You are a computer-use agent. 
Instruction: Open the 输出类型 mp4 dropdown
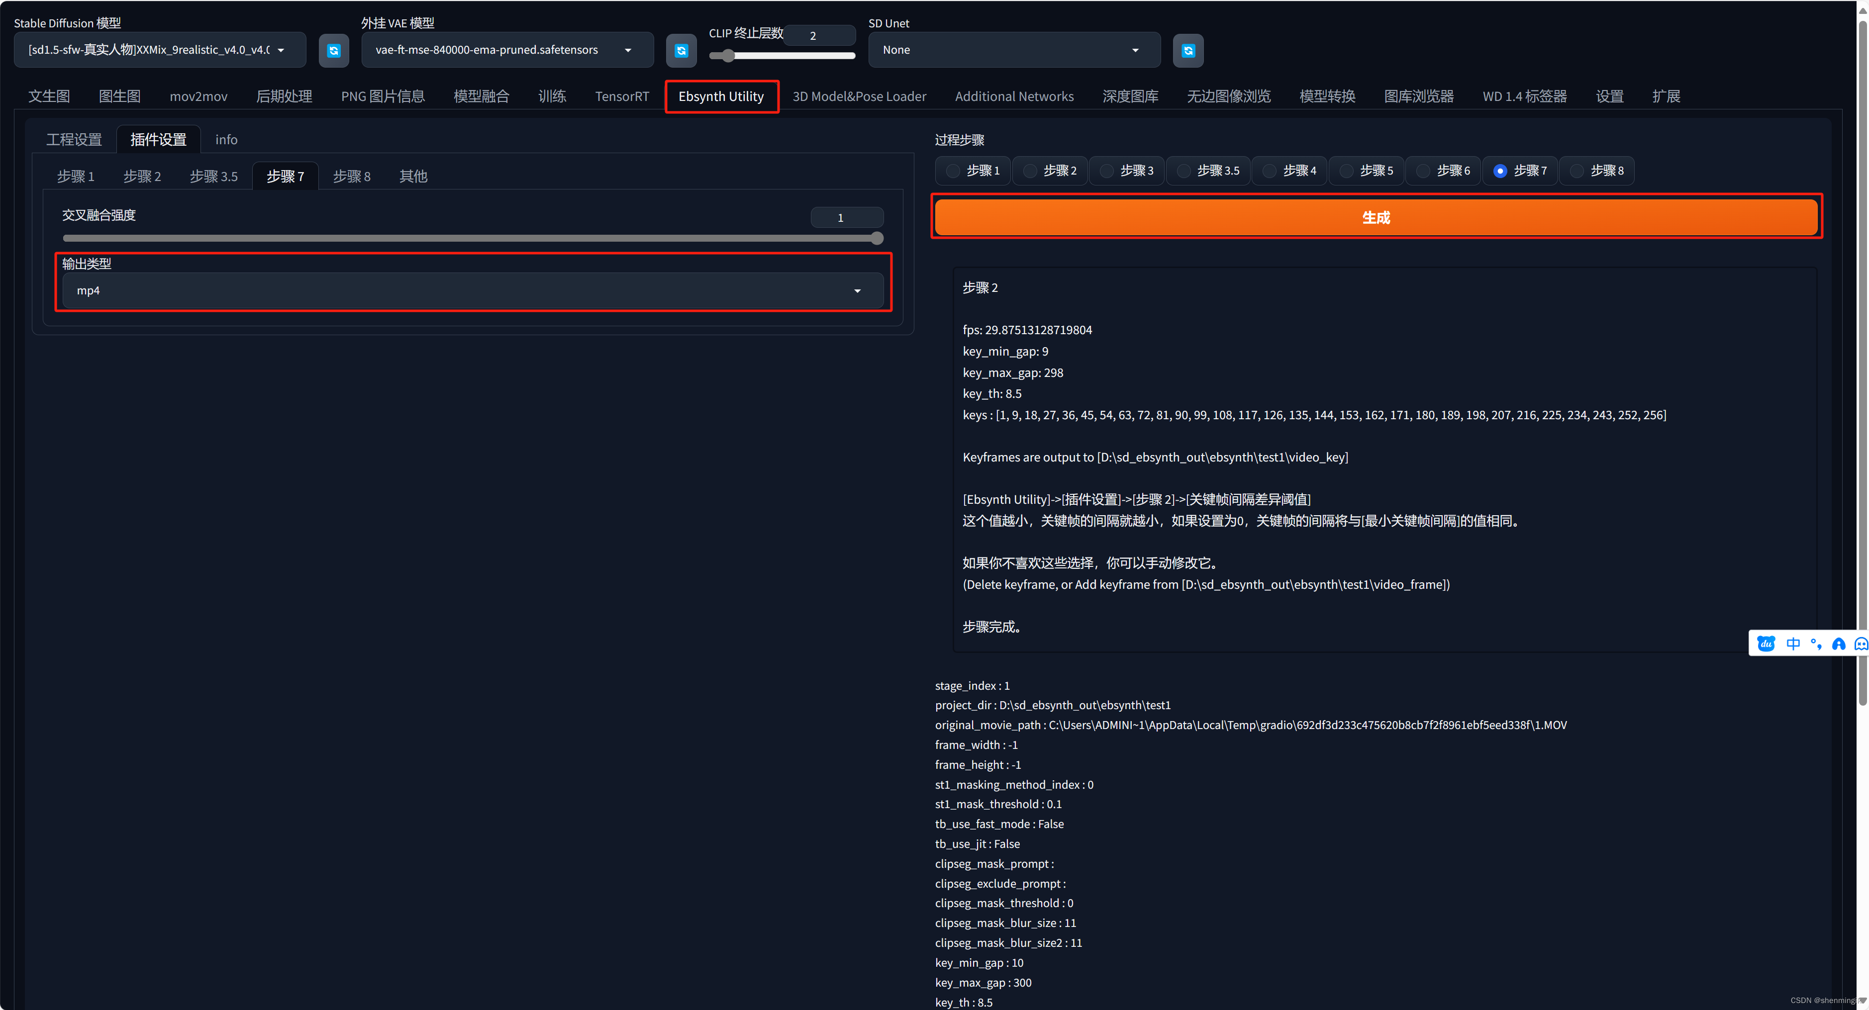click(x=473, y=291)
